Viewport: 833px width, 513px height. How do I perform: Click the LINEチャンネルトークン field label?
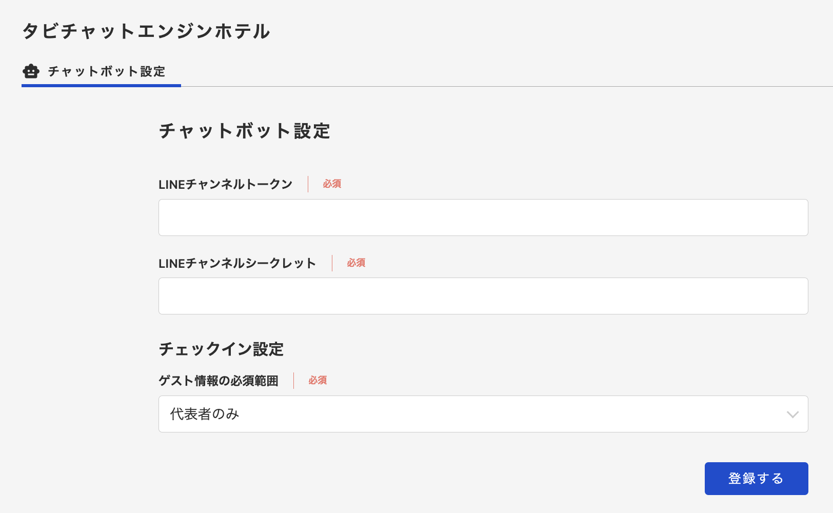click(225, 184)
